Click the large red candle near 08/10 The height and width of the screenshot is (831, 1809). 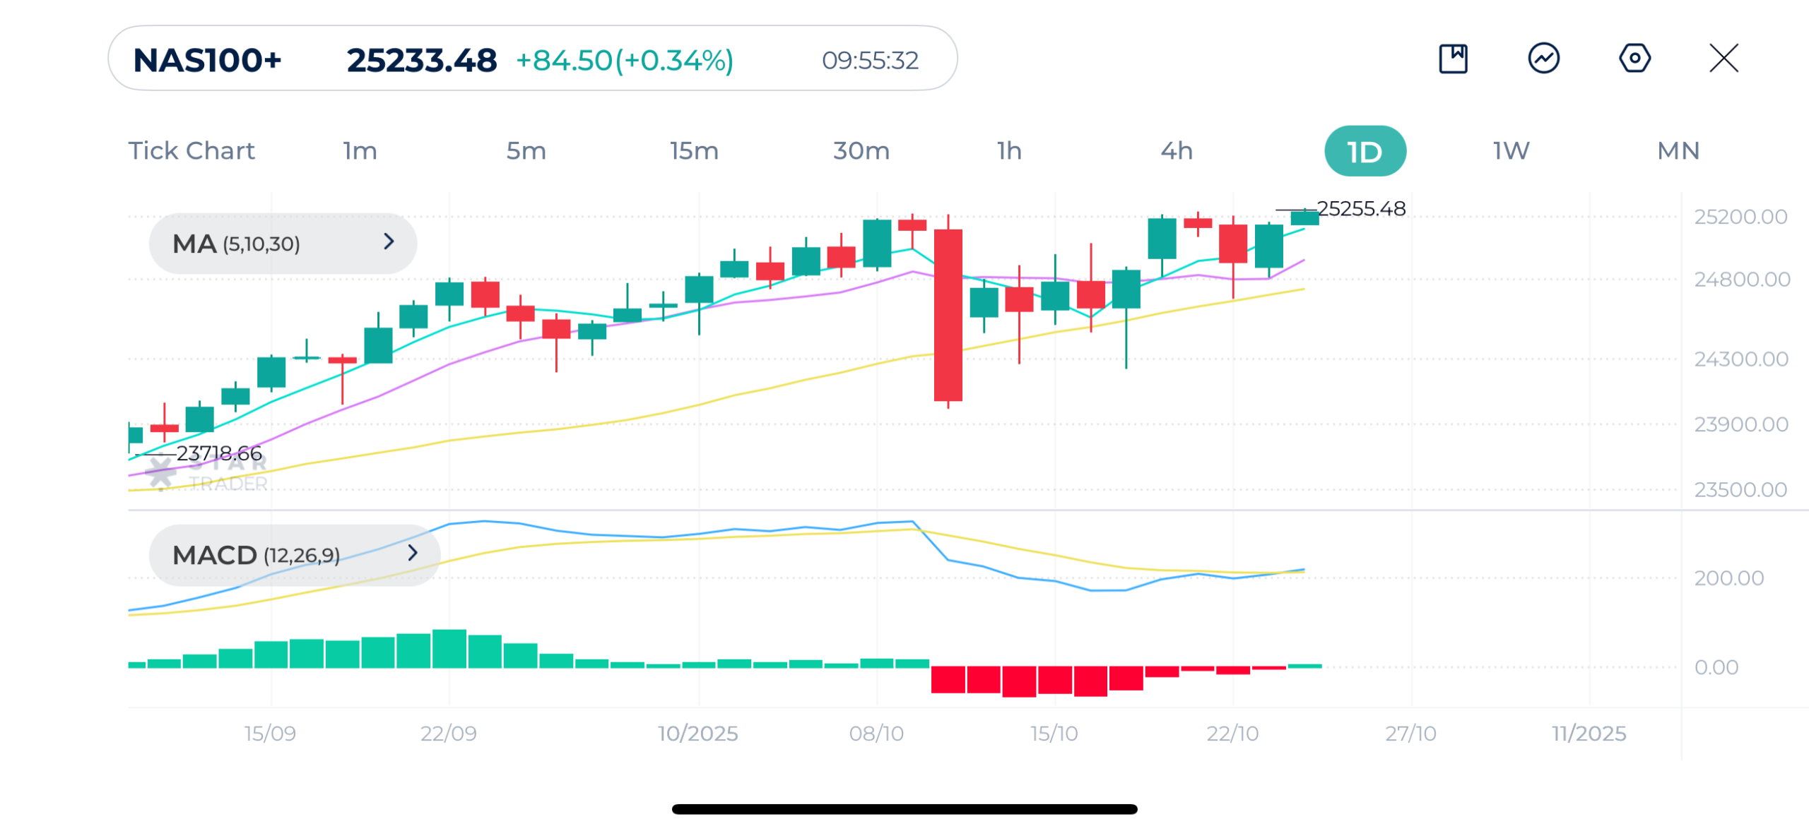pyautogui.click(x=948, y=315)
